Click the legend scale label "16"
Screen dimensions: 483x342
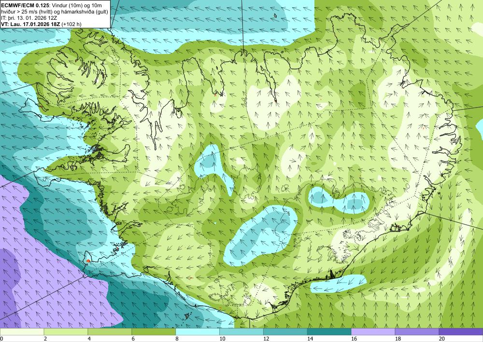pos(354,339)
